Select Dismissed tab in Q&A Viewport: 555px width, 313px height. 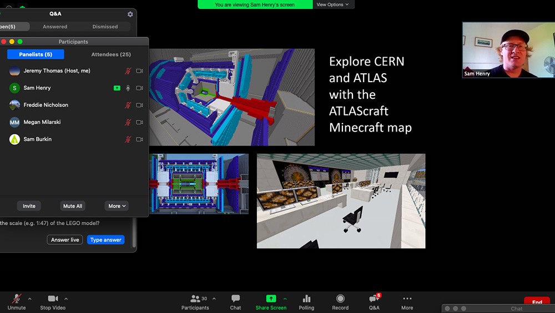point(105,27)
